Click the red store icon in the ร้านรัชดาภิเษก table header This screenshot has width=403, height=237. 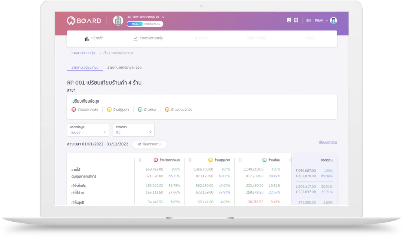[x=156, y=160]
